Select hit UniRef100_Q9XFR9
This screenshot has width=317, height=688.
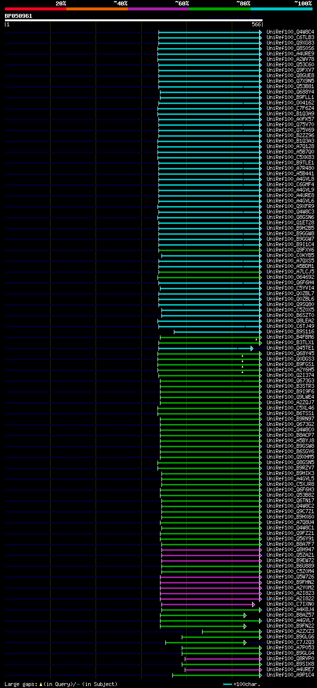(x=290, y=206)
